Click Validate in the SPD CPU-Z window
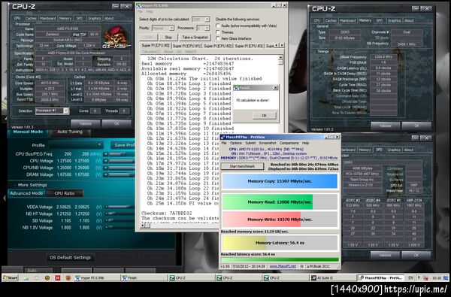451x297 pixels. click(x=385, y=255)
